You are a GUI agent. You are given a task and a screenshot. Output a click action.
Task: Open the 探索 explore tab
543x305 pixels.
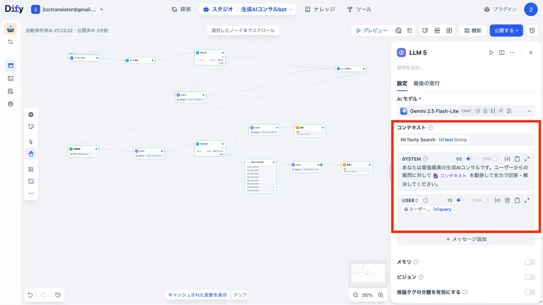[181, 9]
